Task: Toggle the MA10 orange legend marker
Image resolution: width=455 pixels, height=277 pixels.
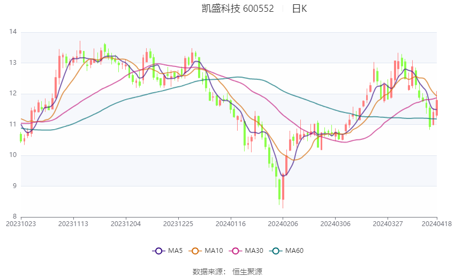Action: click(195, 251)
